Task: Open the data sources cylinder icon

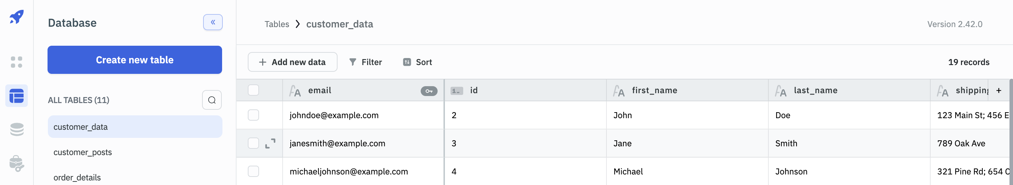Action: click(x=17, y=129)
